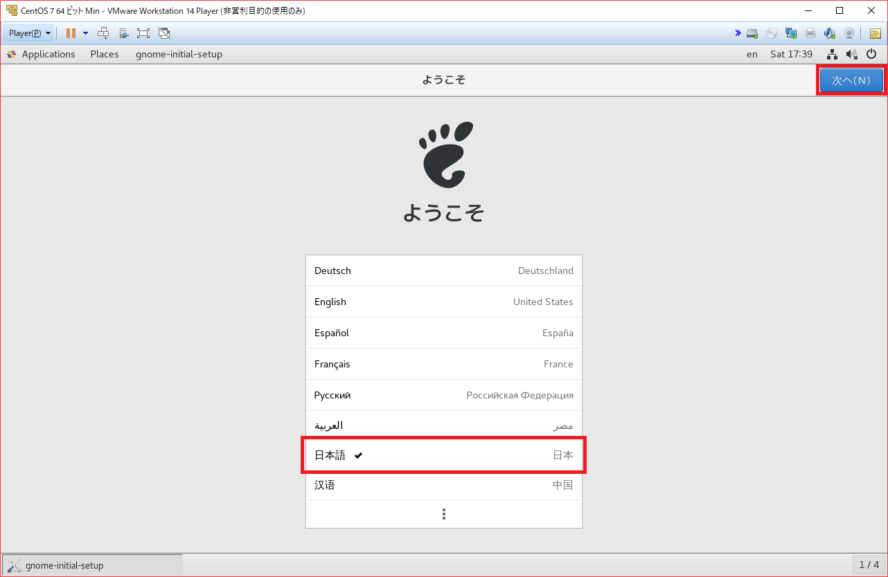The width and height of the screenshot is (888, 577).
Task: Close the VMware Player window
Action: tap(871, 10)
